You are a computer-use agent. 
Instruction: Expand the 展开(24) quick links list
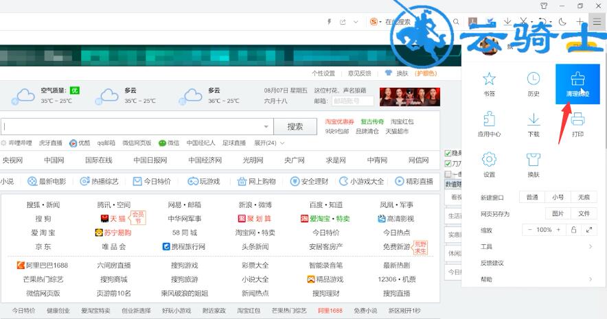[269, 143]
